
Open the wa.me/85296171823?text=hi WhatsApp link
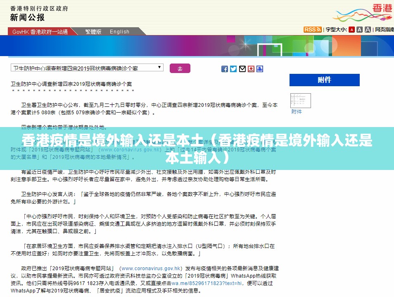[x=206, y=283]
